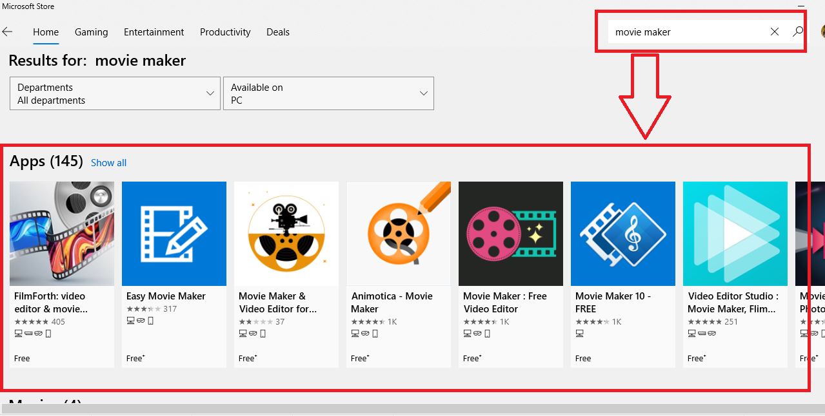This screenshot has width=825, height=416.
Task: Open the Entertainment tab
Action: coord(154,32)
